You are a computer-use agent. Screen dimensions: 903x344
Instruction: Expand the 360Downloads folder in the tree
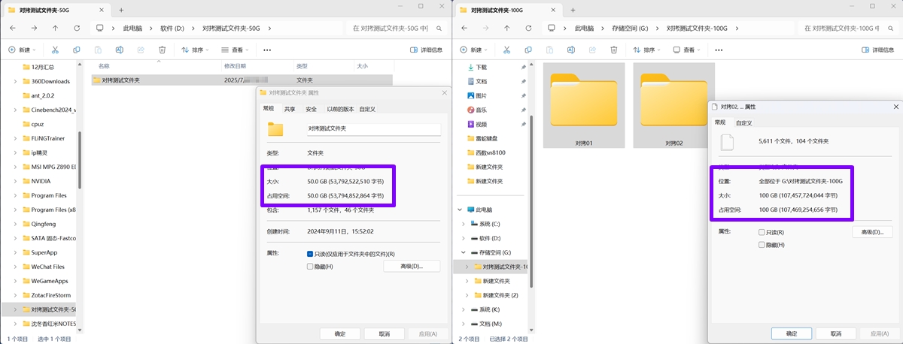point(16,81)
